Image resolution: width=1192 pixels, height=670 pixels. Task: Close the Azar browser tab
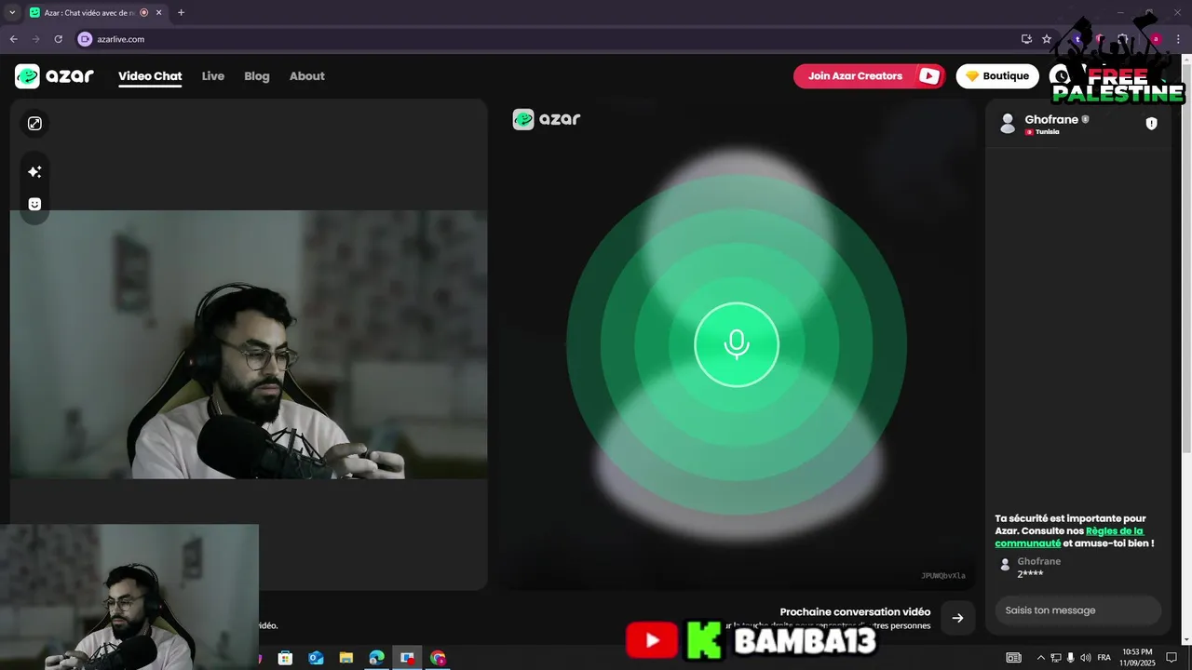click(x=158, y=13)
